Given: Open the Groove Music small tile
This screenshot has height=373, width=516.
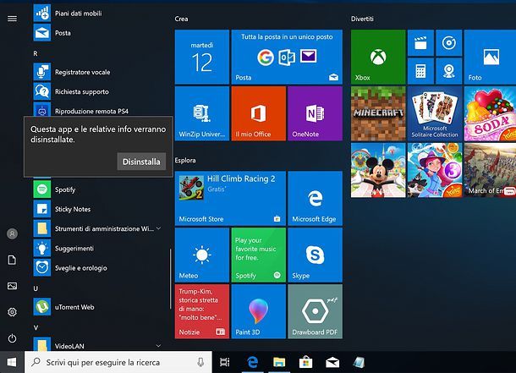Looking at the screenshot, I should pyautogui.click(x=449, y=43).
